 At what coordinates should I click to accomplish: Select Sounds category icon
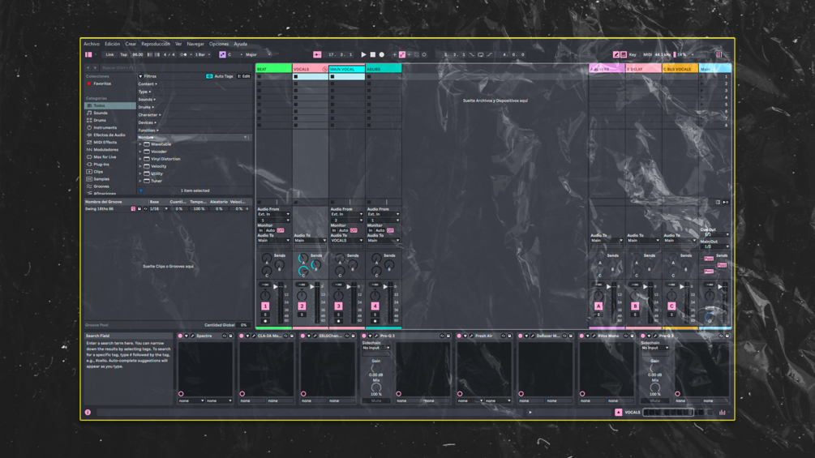click(x=89, y=113)
